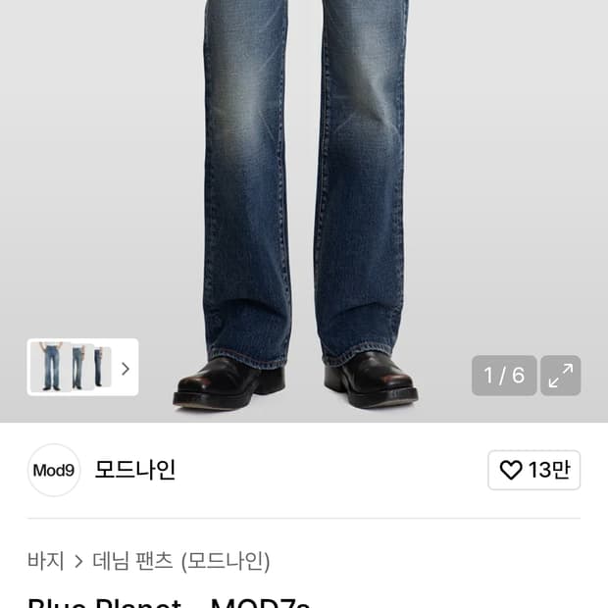The image size is (608, 608).
Task: Tap the white thumbnail strip container
Action: (x=82, y=367)
